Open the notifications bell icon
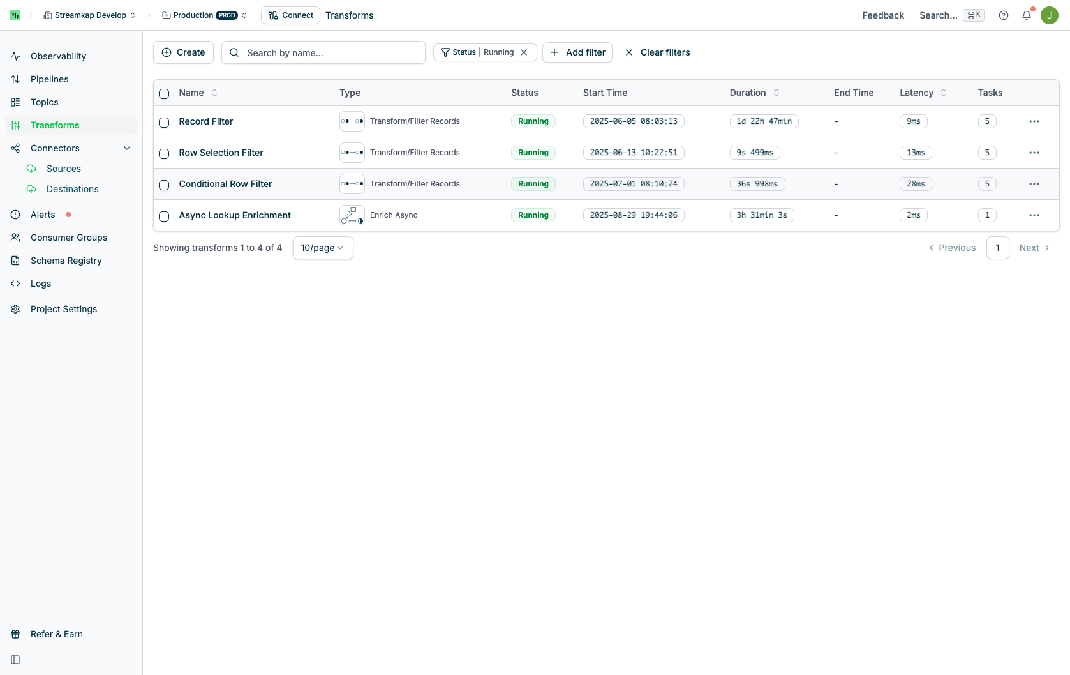Viewport: 1070px width, 675px height. click(x=1027, y=15)
